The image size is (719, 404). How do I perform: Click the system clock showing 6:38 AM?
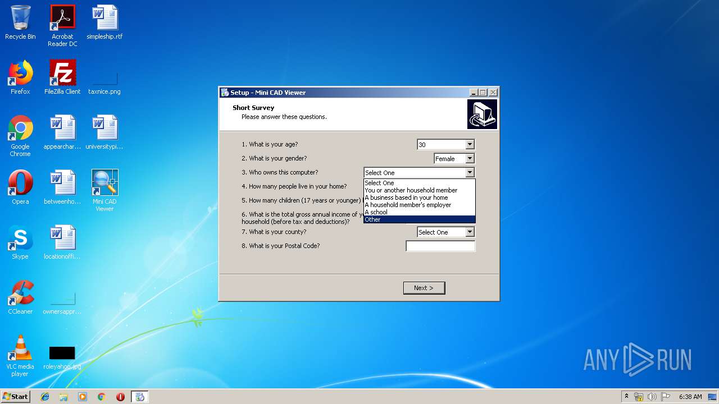[x=690, y=397]
